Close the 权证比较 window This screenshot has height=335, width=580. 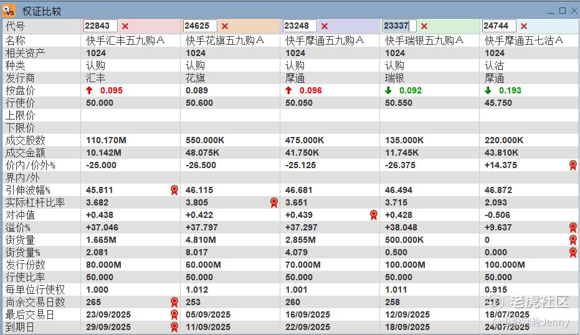point(574,11)
